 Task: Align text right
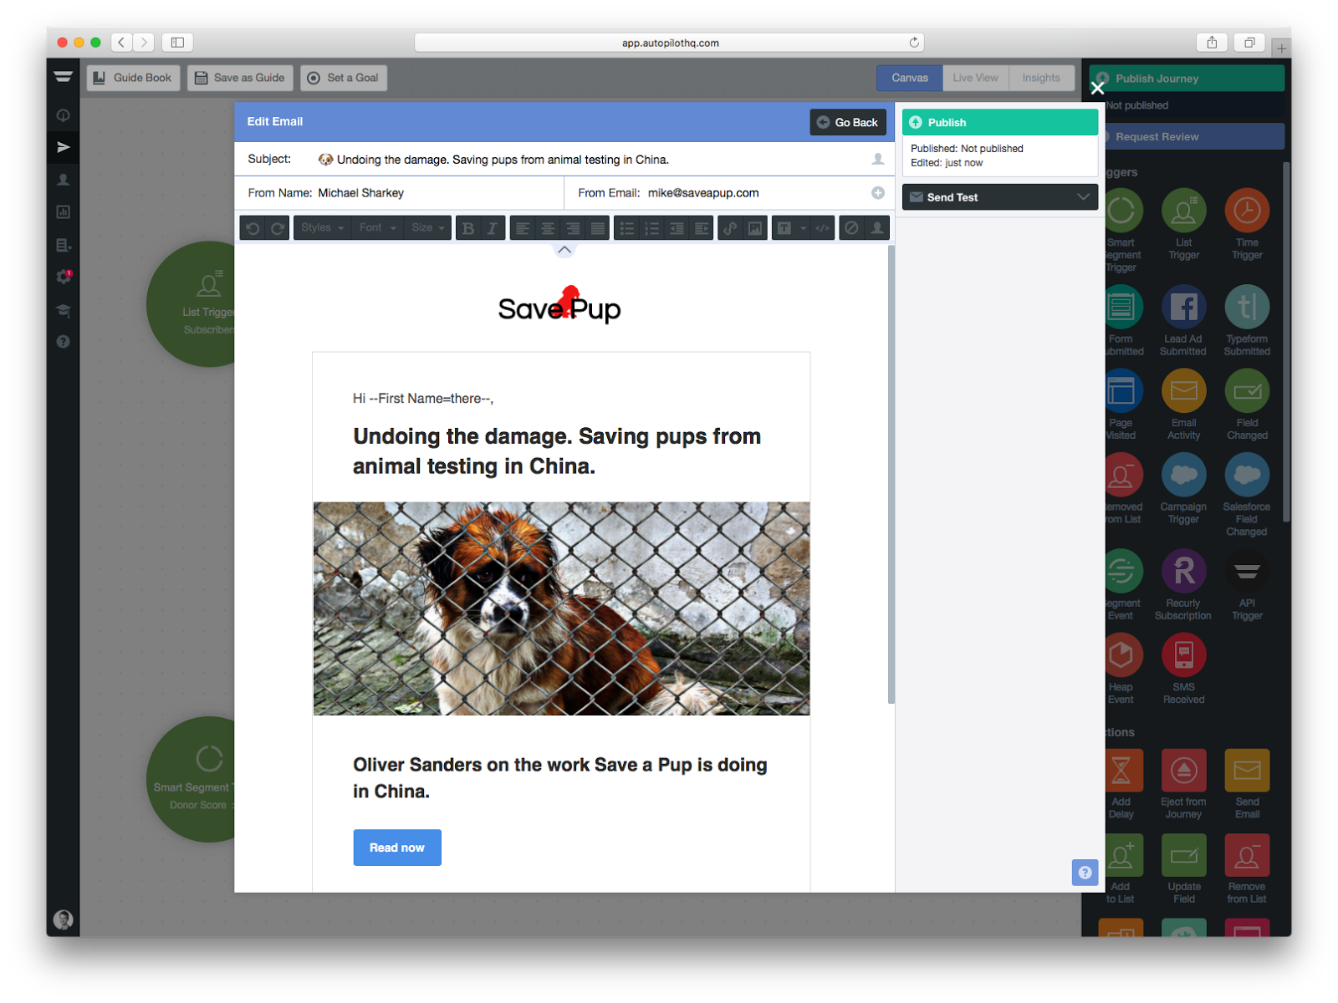coord(573,228)
